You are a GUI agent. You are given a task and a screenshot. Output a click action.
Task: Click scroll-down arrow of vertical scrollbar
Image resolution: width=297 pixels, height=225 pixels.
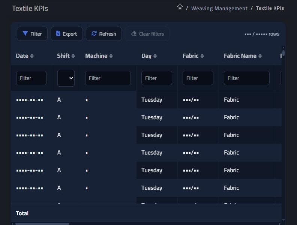point(283,220)
